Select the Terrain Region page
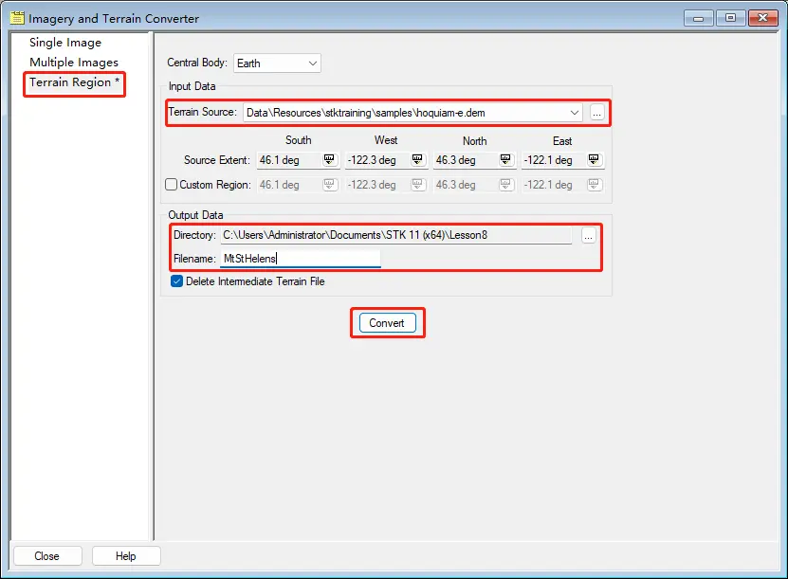The height and width of the screenshot is (579, 788). (x=74, y=82)
